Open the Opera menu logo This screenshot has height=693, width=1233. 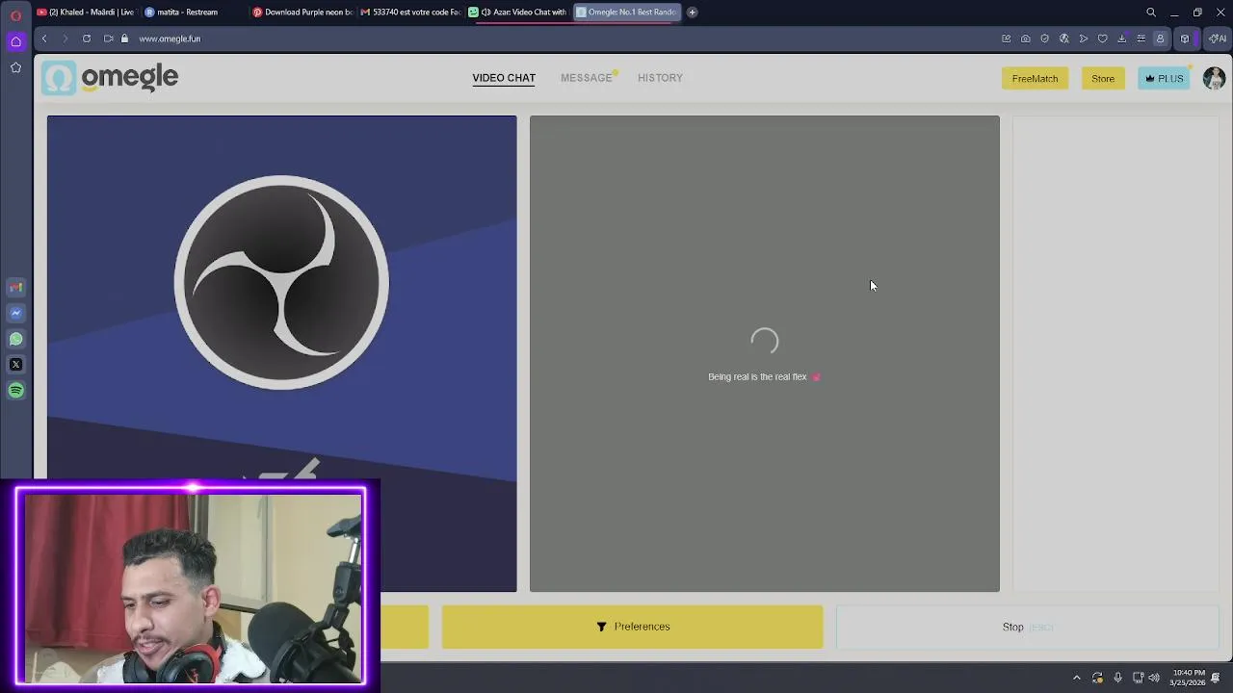coord(15,15)
